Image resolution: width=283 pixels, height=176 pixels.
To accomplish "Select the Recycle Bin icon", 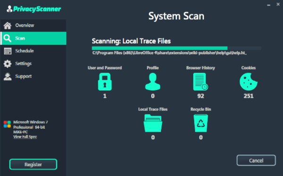I will point(201,123).
